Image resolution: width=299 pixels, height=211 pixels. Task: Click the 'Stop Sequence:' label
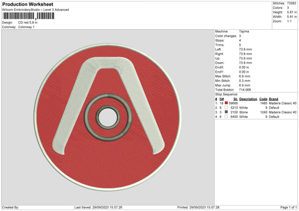[x=227, y=95]
